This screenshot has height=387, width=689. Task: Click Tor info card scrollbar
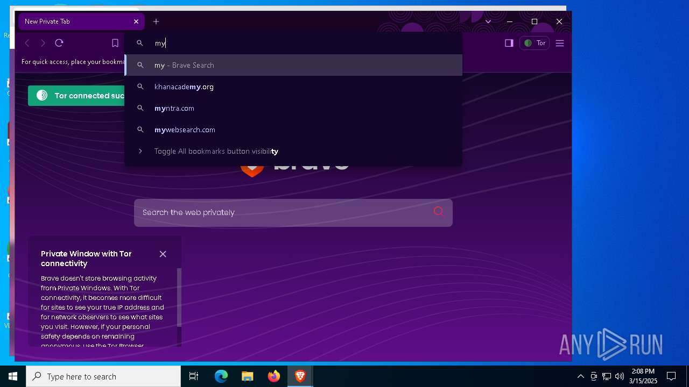(179, 297)
